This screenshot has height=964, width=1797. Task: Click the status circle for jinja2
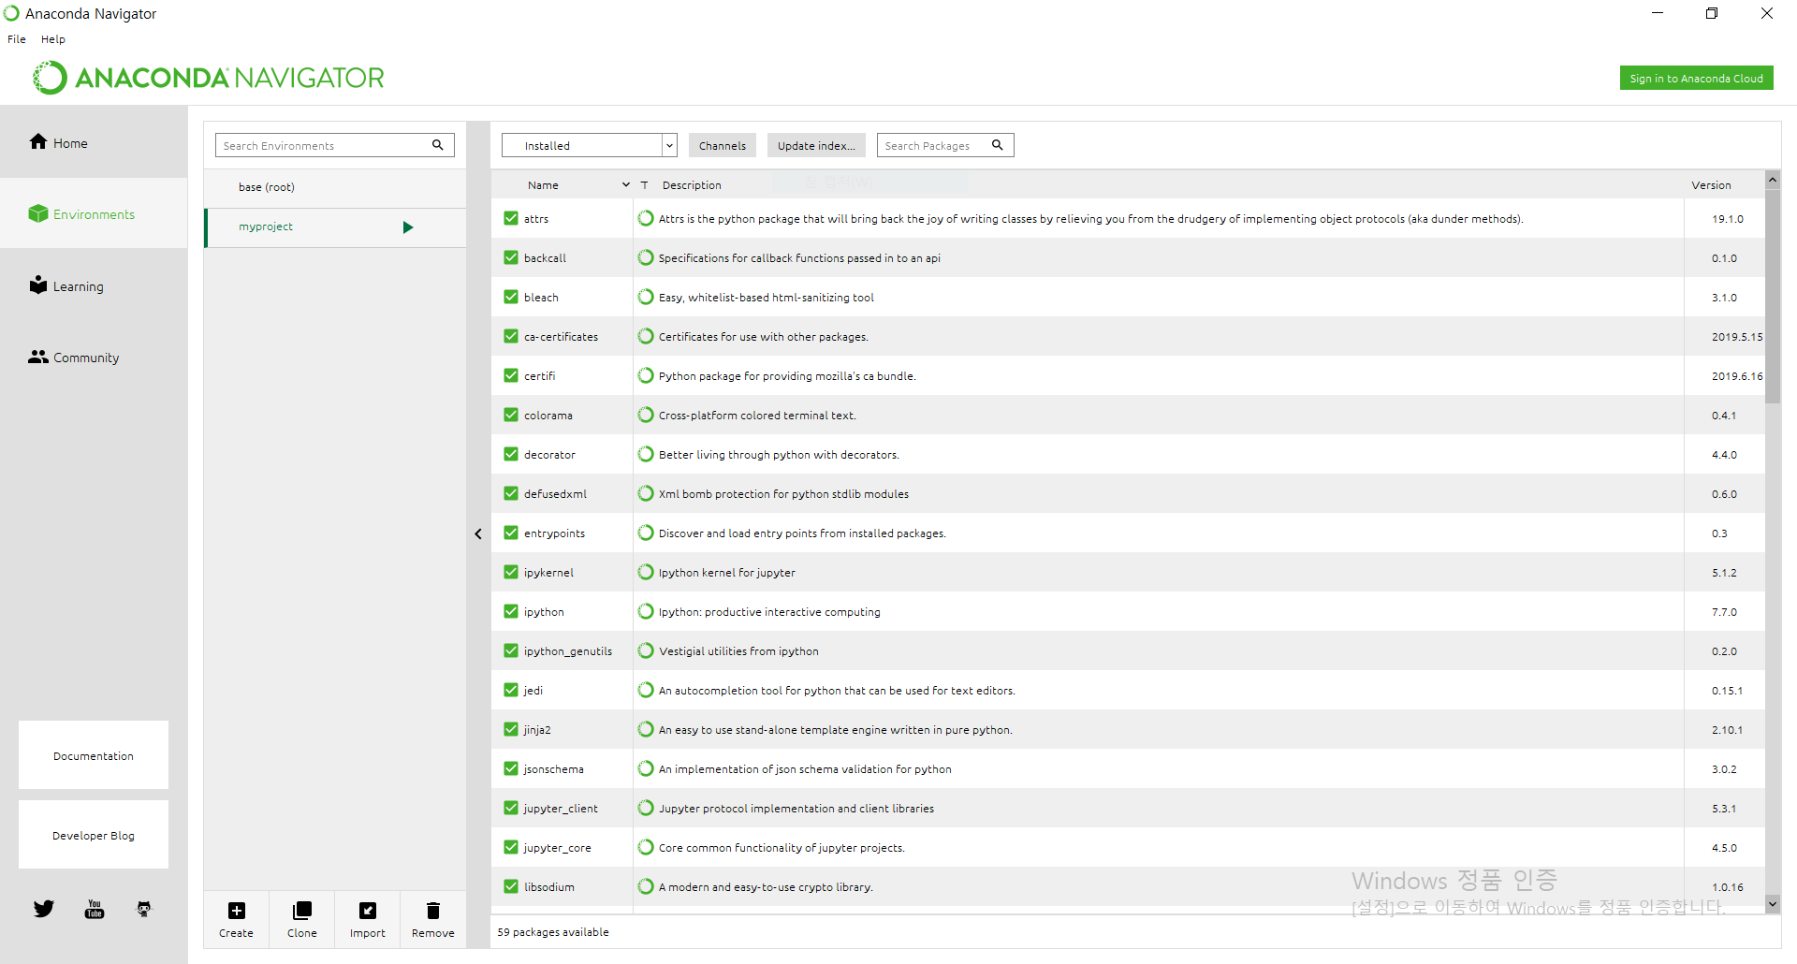646,729
